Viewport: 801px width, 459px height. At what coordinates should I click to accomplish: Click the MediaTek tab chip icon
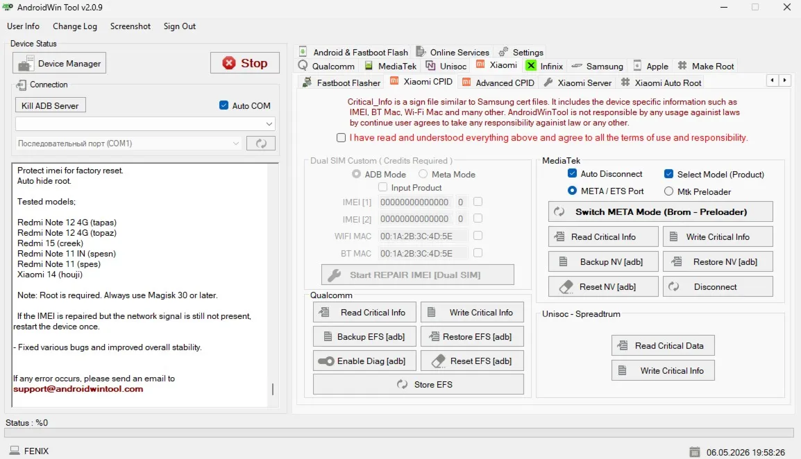pos(369,66)
